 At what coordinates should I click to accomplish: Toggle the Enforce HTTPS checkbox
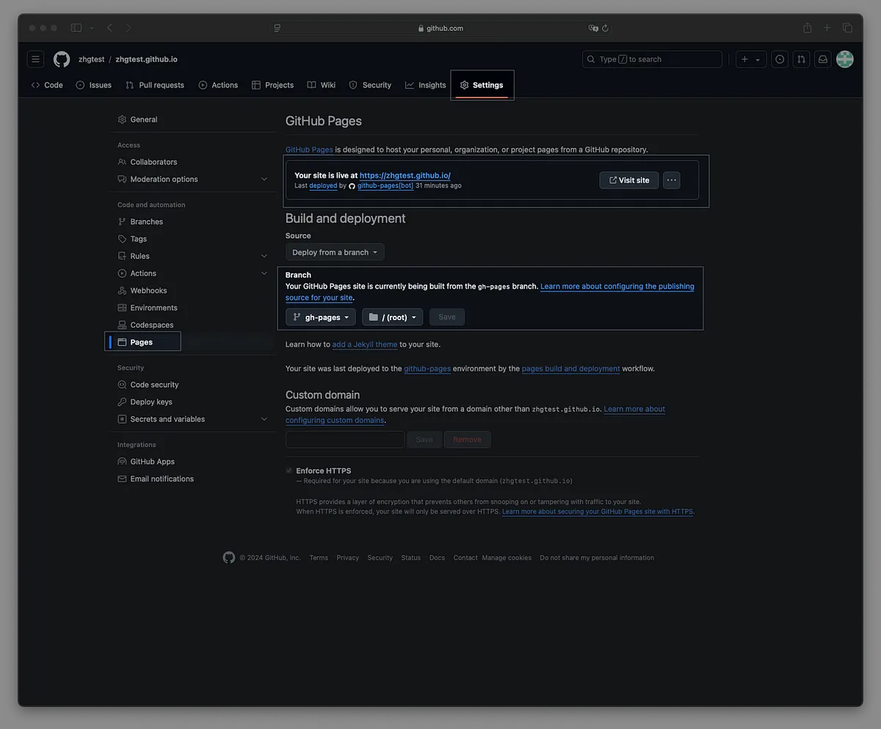pyautogui.click(x=289, y=471)
